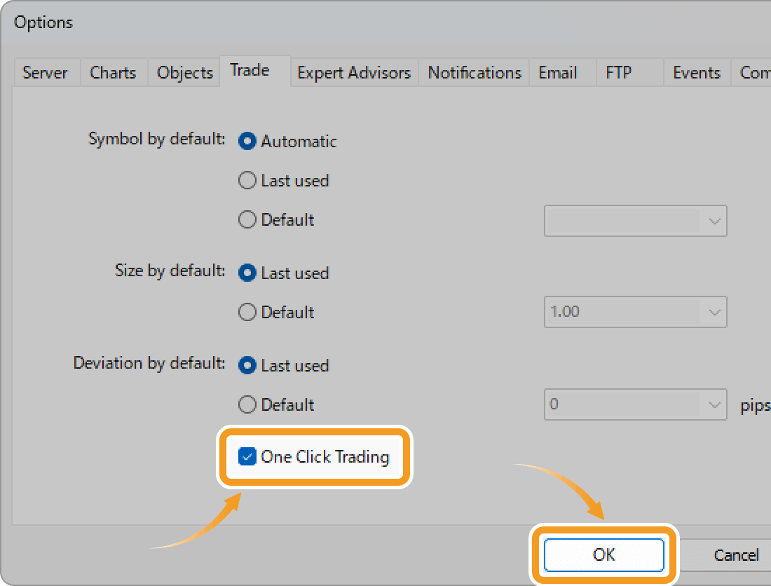771x586 pixels.
Task: Select Last used for deviation
Action: (247, 365)
